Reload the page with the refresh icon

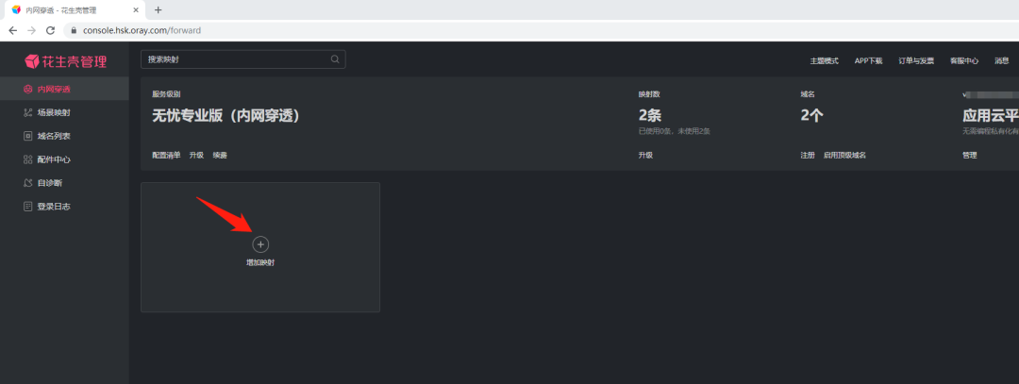click(x=50, y=30)
